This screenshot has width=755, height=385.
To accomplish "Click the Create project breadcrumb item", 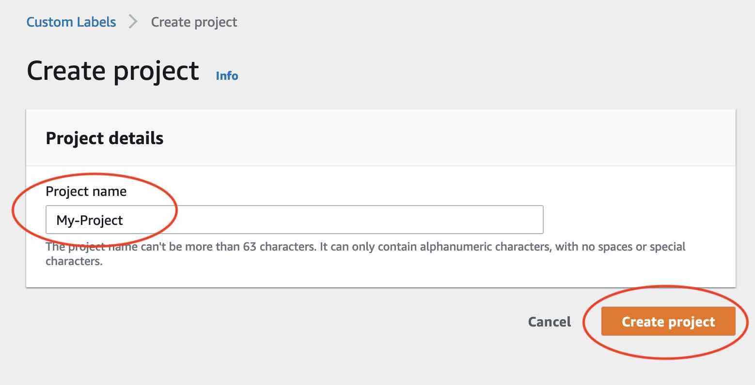I will pos(194,22).
